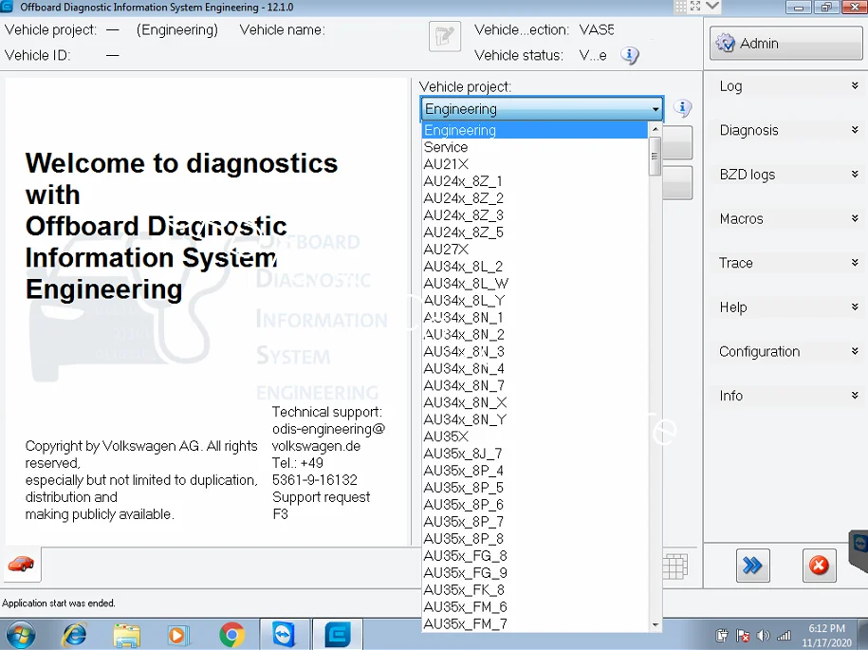Expand the Macros section
868x650 pixels.
(x=785, y=218)
